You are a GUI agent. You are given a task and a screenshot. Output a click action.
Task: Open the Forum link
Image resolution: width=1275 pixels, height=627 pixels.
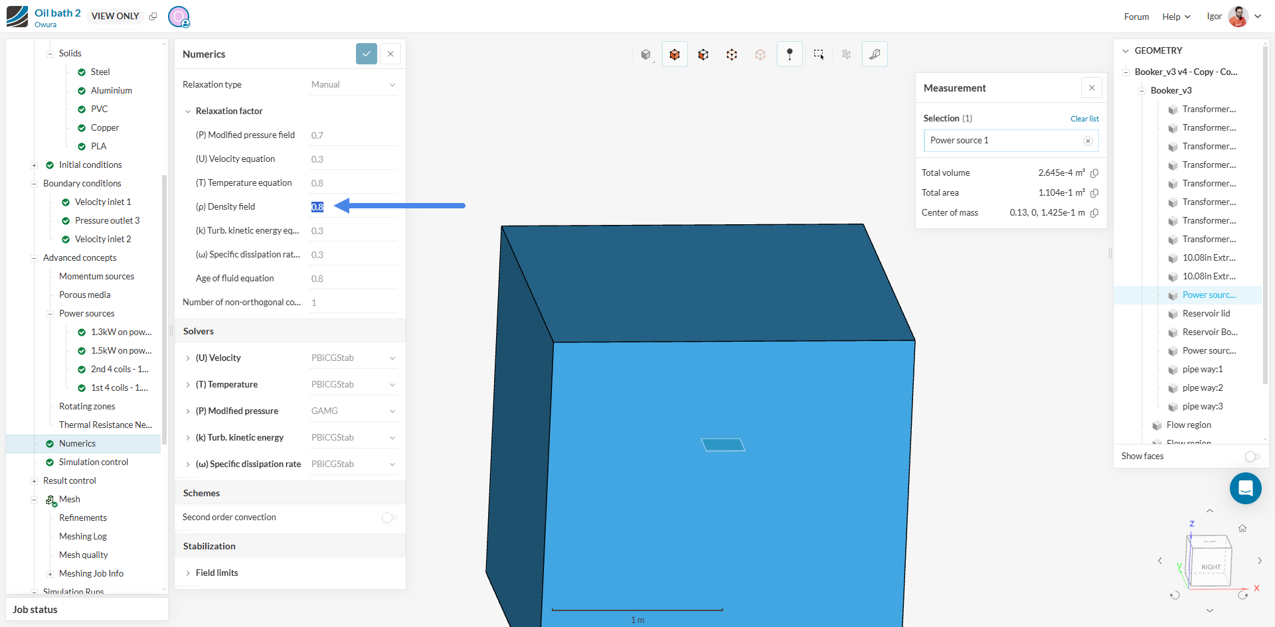1136,17
